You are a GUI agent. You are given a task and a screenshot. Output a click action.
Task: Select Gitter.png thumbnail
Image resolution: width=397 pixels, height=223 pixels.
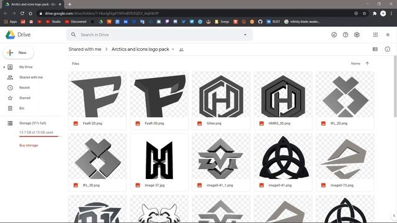coord(221,95)
